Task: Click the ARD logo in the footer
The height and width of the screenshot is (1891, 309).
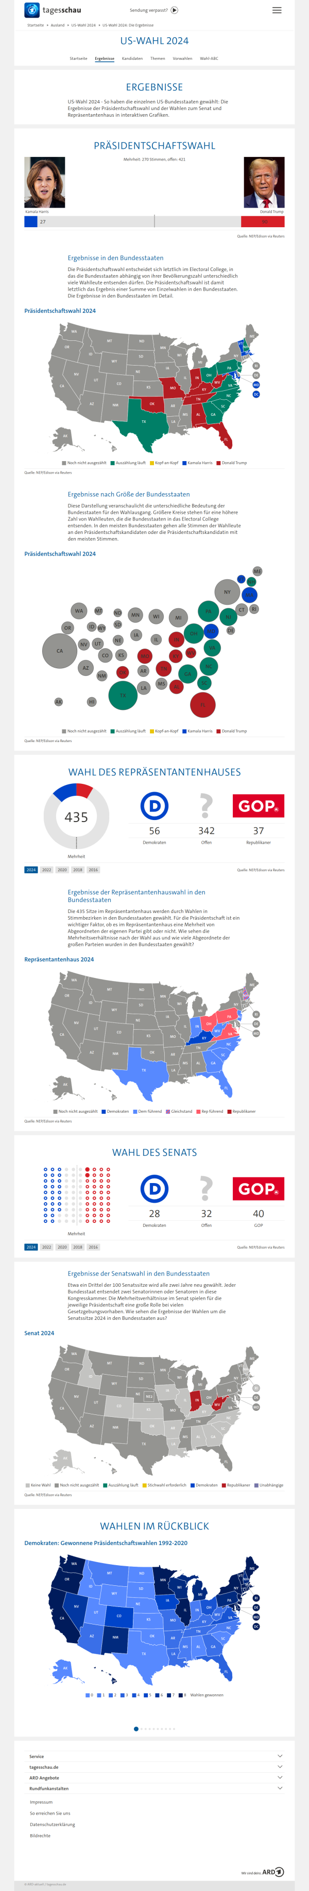Action: (x=273, y=1871)
